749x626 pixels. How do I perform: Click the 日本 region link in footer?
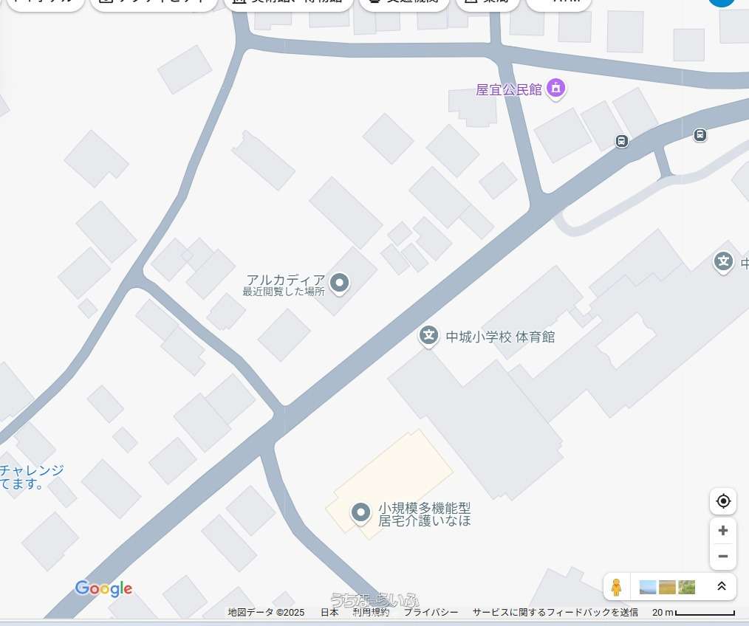(x=329, y=613)
